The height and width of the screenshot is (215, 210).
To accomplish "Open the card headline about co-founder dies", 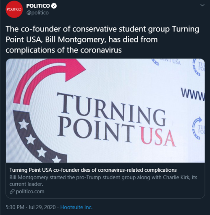I will point(93,170).
